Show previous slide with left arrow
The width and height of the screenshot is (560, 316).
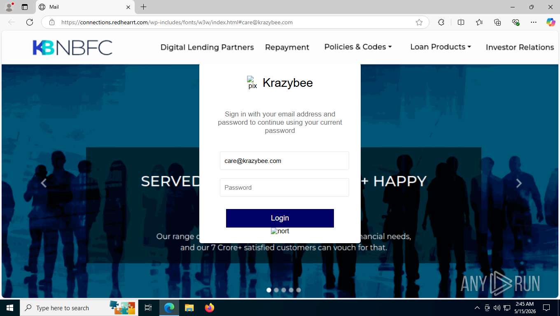click(x=44, y=183)
